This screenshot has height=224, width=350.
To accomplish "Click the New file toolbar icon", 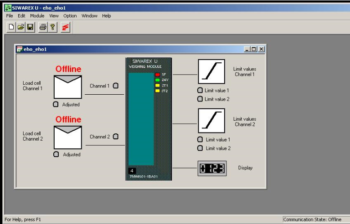I will pyautogui.click(x=11, y=27).
